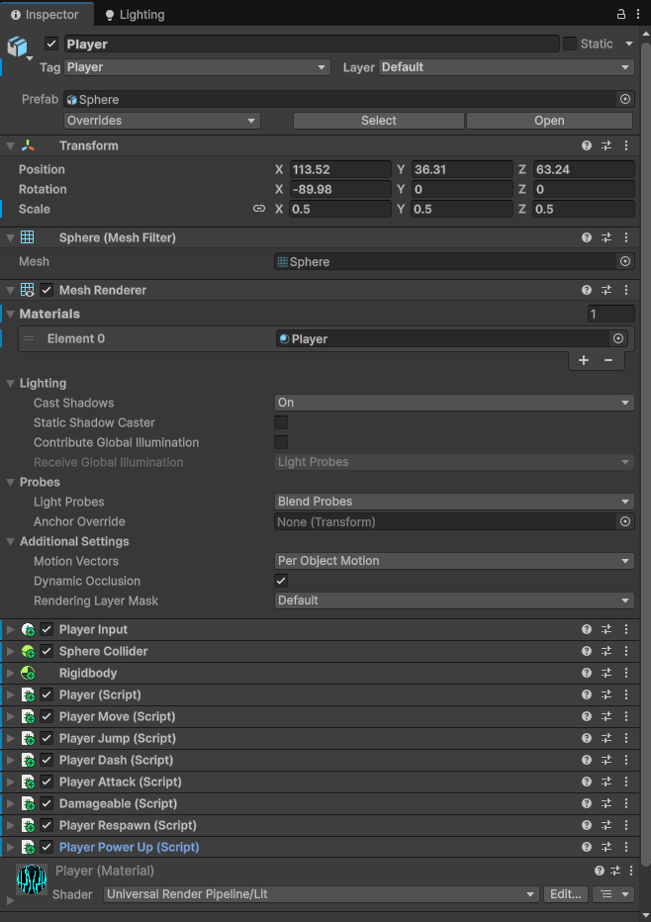Click the Mesh field object picker icon
651x922 pixels.
625,261
